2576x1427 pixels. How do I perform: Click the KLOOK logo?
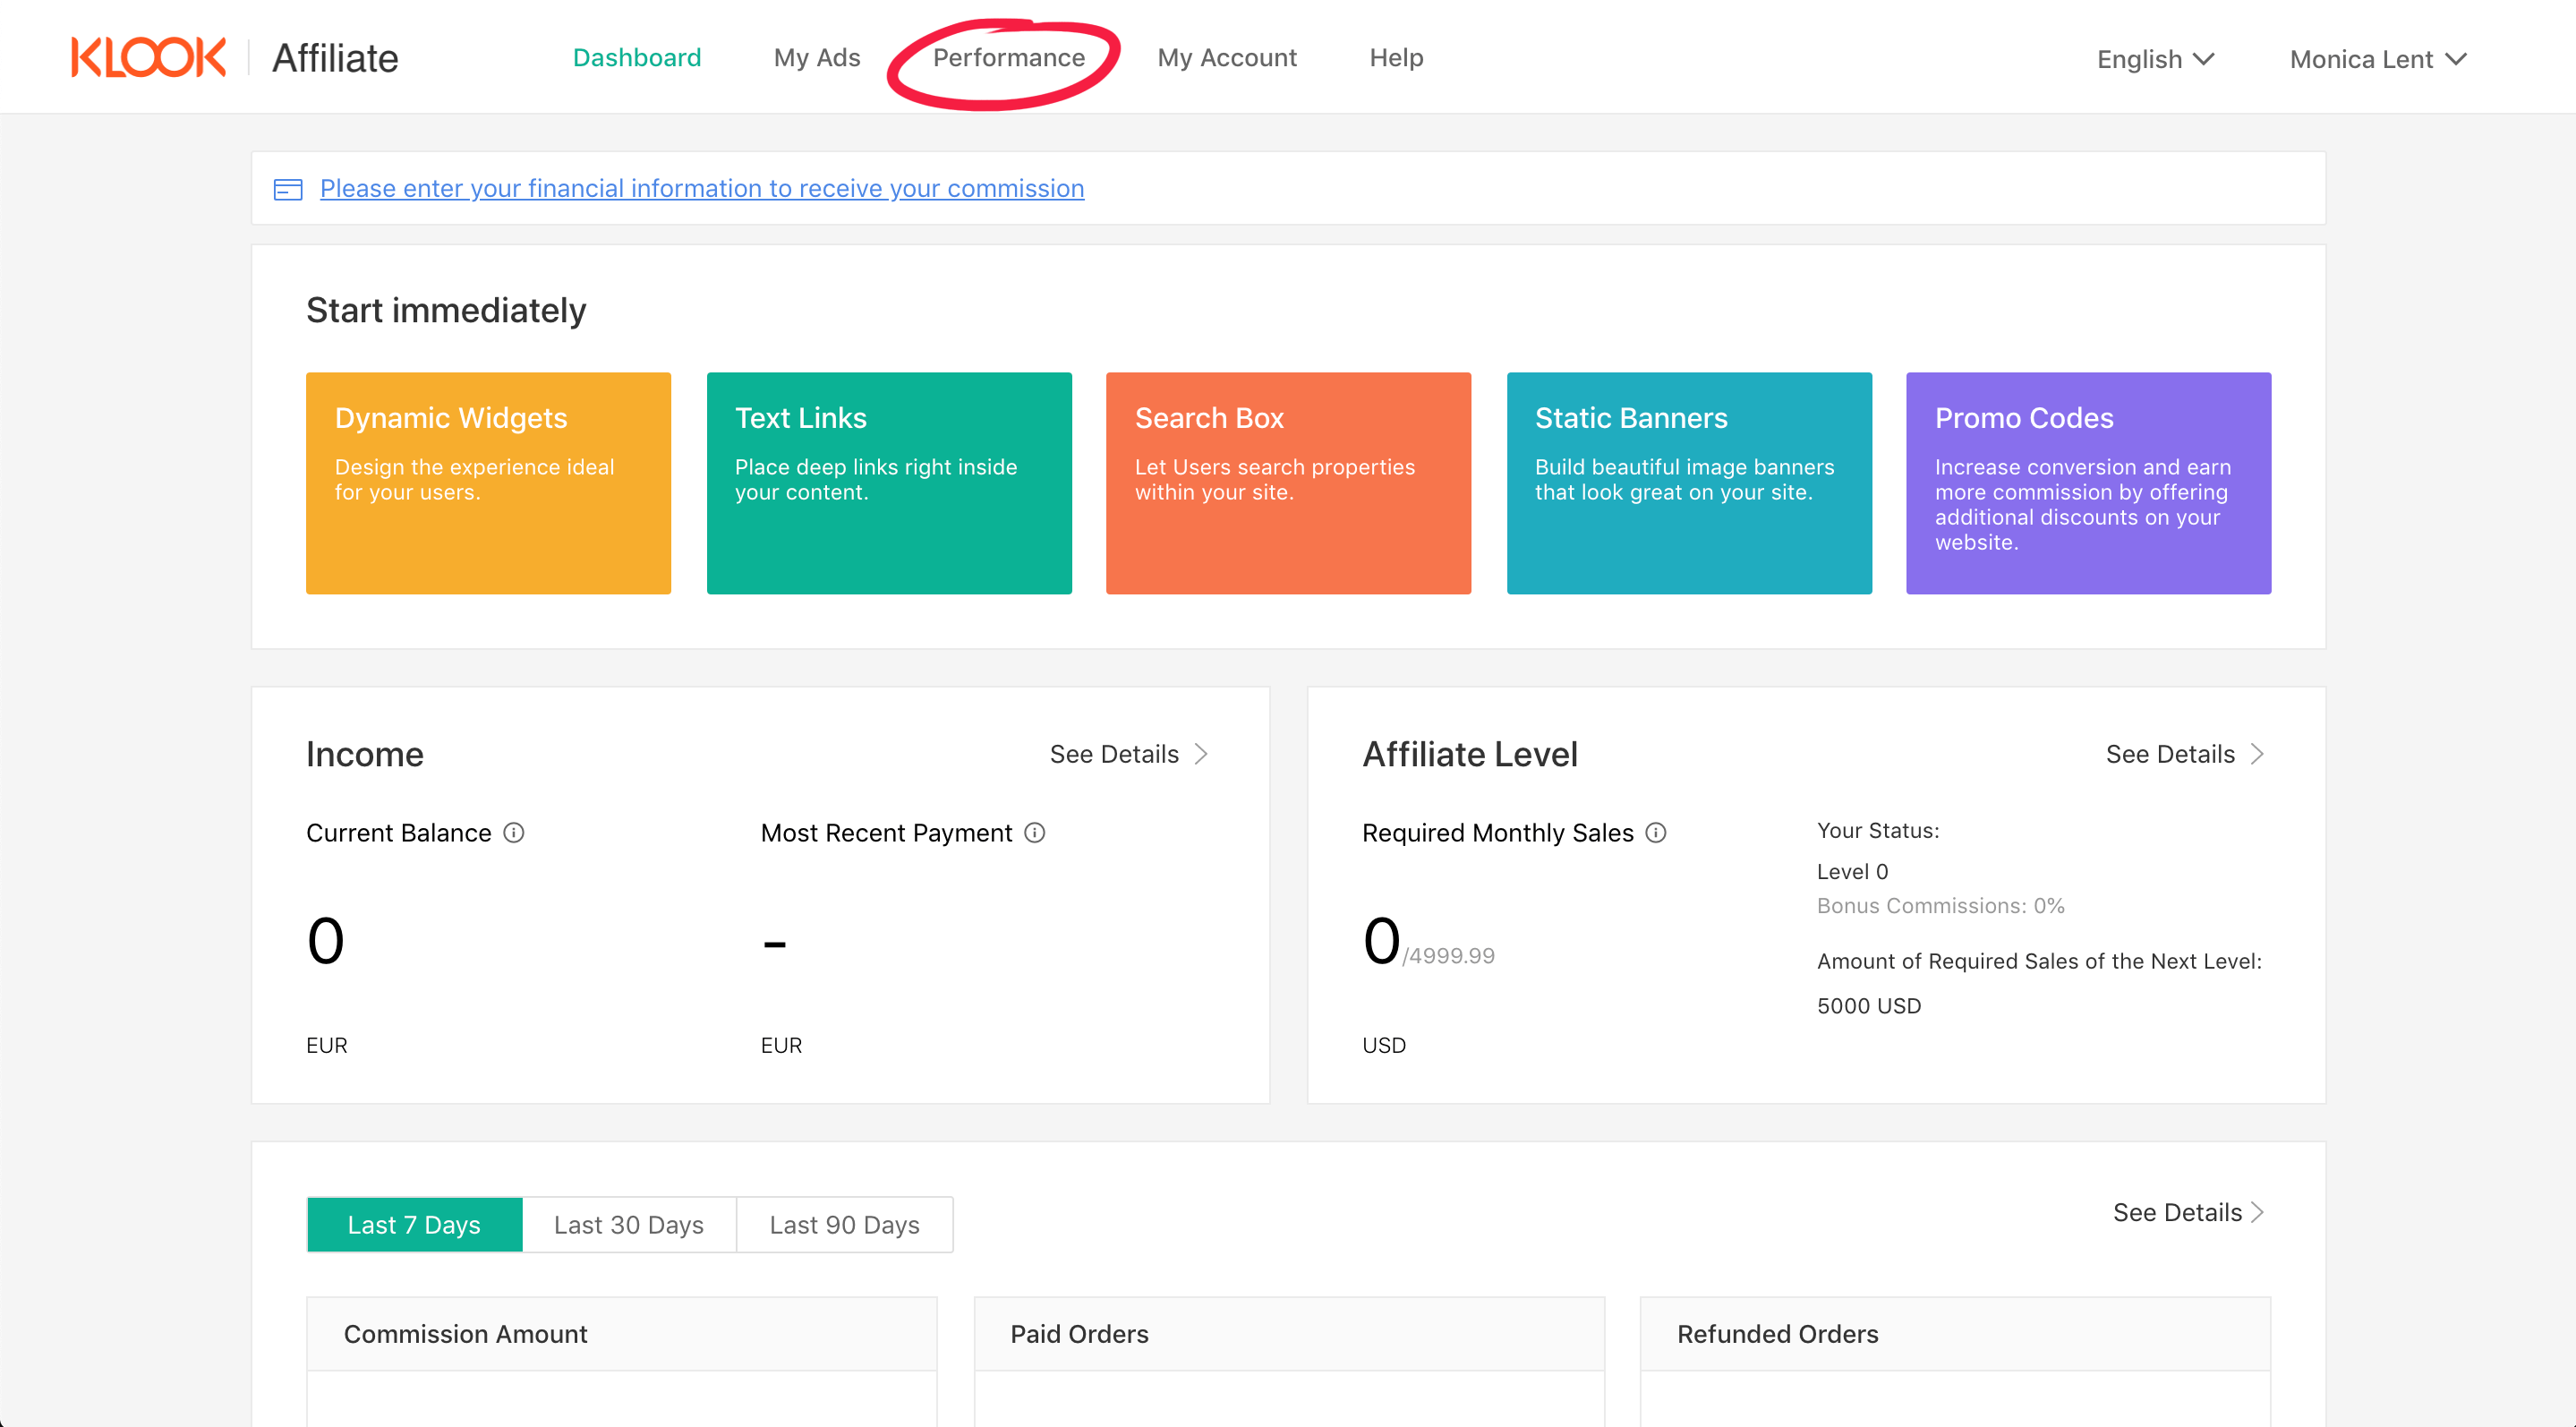click(x=148, y=58)
